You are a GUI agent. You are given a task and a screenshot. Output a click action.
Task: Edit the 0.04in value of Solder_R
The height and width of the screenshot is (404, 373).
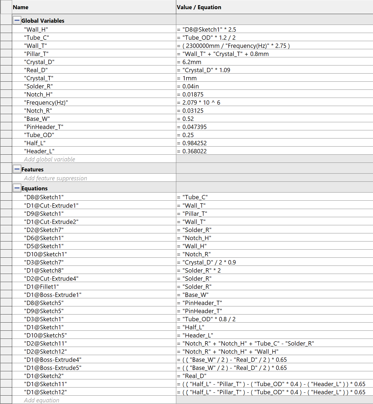274,86
